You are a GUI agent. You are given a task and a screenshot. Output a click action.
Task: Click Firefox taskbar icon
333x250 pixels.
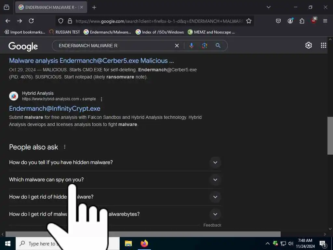[144, 243]
